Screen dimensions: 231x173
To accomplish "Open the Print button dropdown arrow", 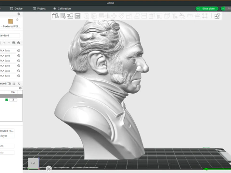I will pos(223,9).
